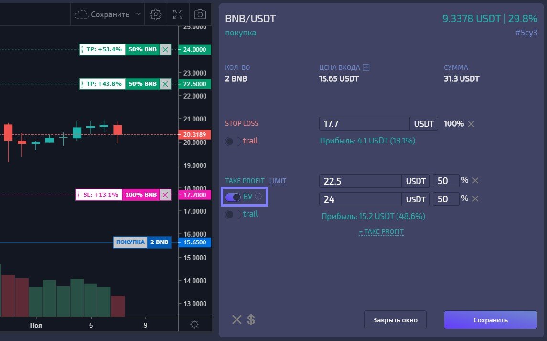Open entry price details icon
This screenshot has width=547, height=341.
click(366, 67)
